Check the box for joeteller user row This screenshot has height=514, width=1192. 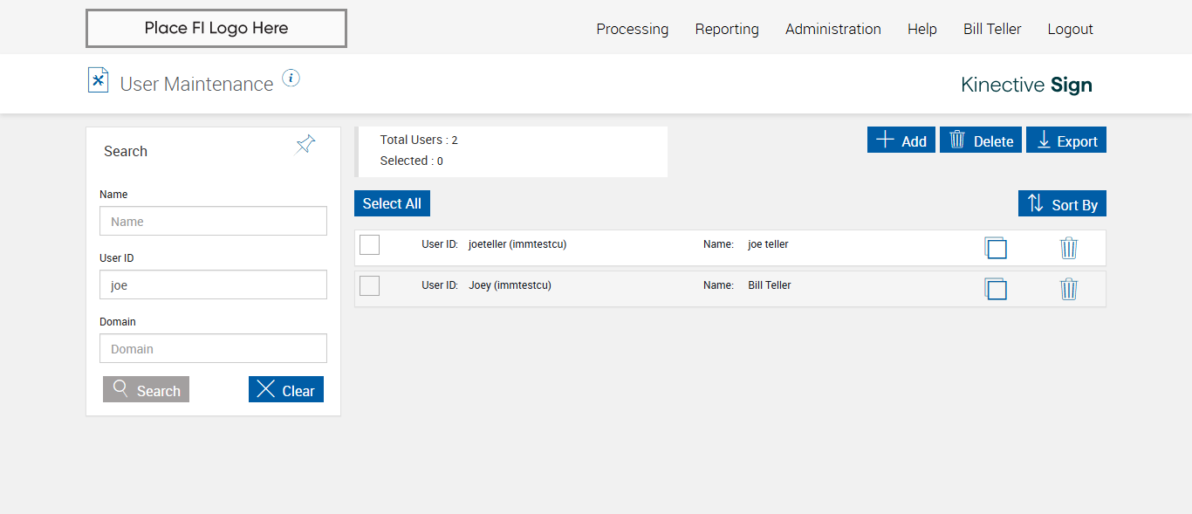pos(370,245)
